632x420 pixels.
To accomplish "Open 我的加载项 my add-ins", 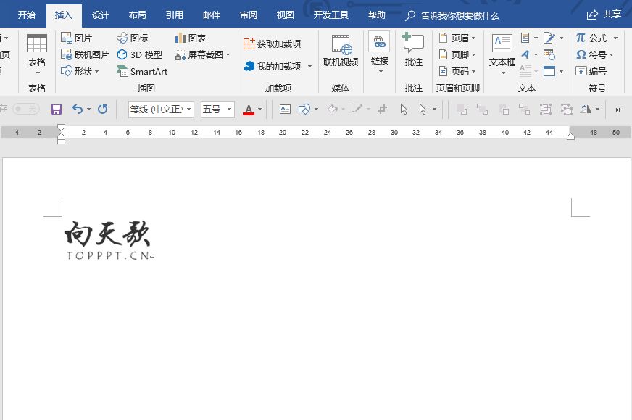I will point(273,66).
